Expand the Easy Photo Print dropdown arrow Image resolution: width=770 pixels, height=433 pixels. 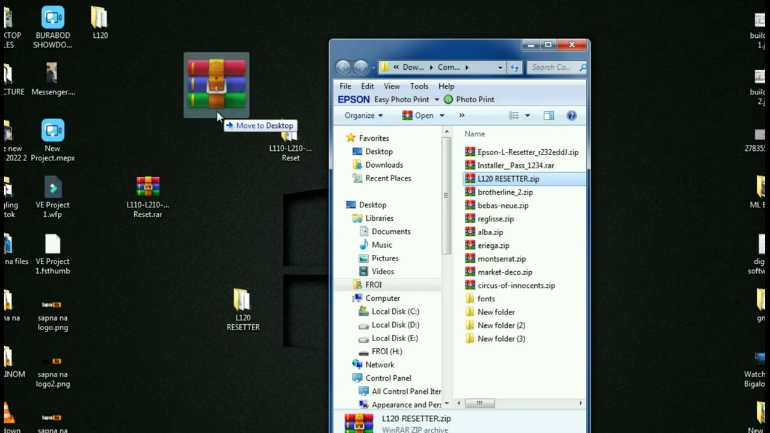[437, 100]
